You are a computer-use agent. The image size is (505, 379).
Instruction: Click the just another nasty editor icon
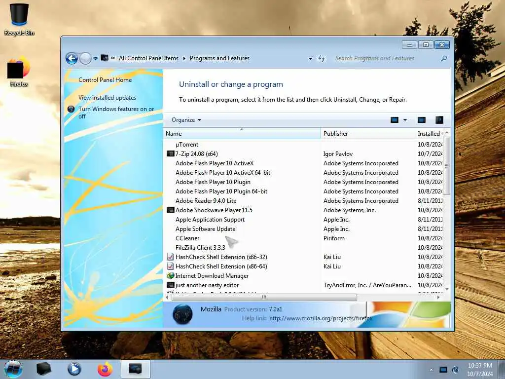tap(170, 285)
